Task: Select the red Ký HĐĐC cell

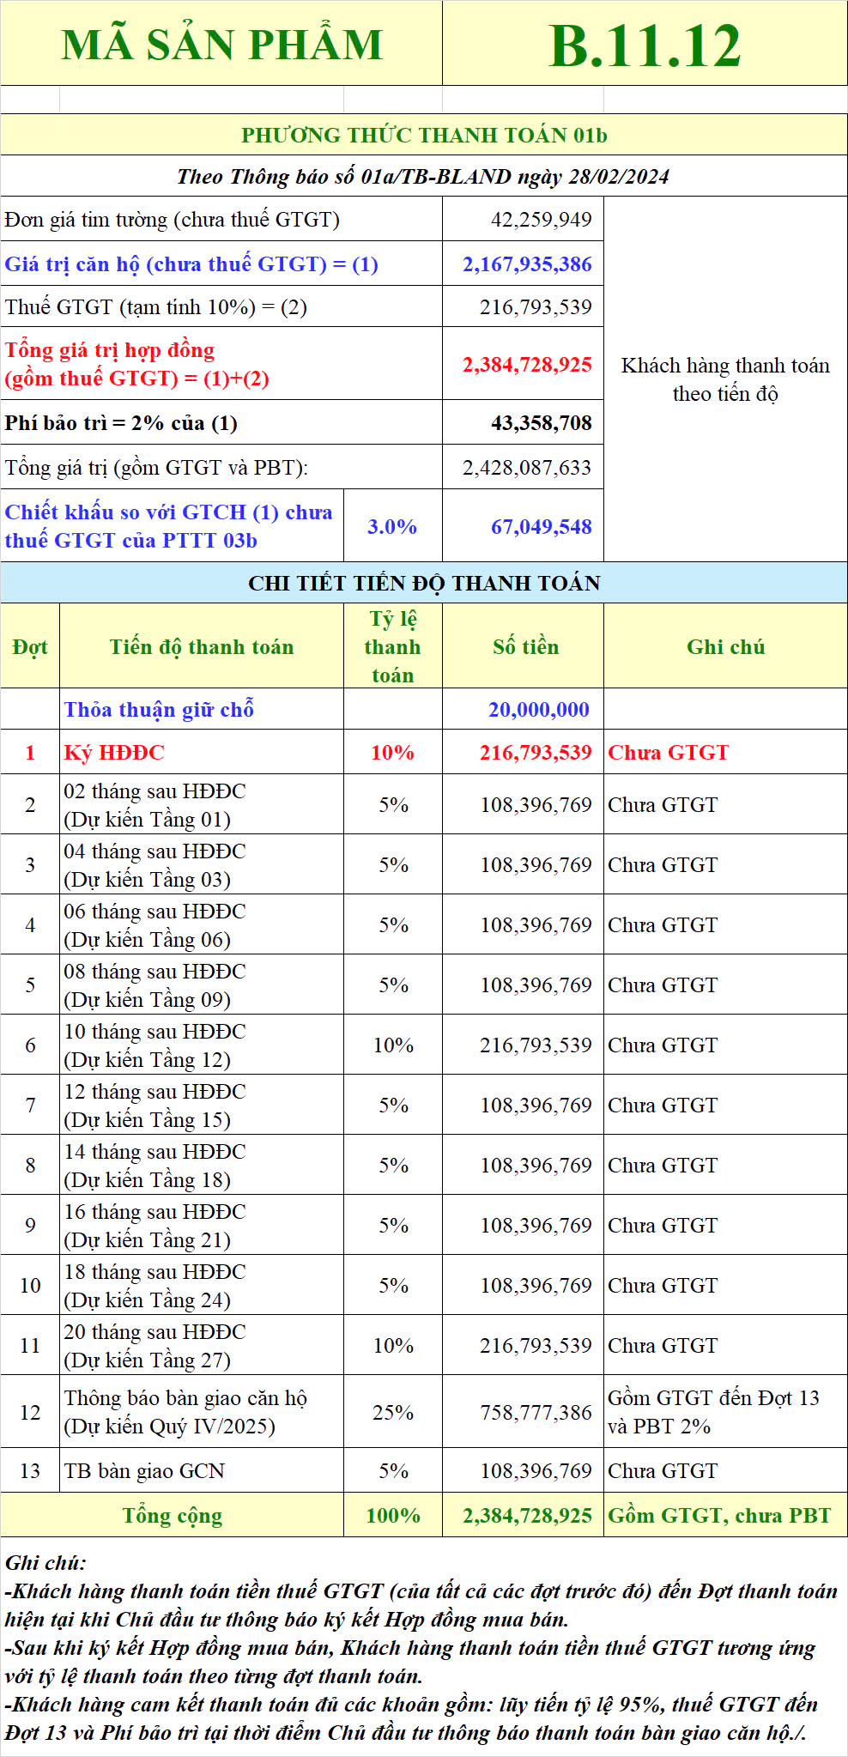Action: coord(114,753)
